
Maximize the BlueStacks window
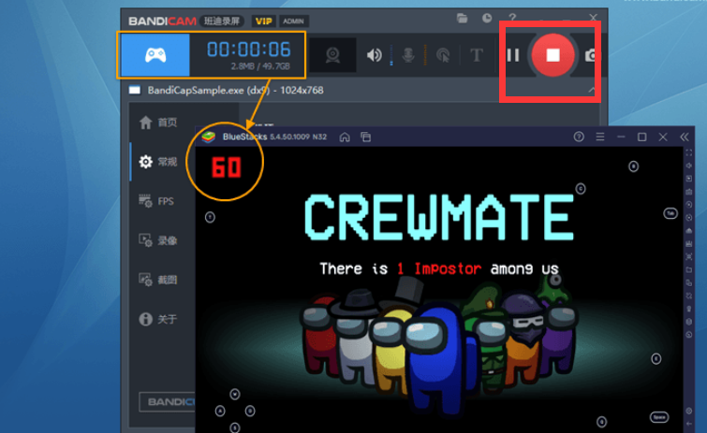point(641,137)
